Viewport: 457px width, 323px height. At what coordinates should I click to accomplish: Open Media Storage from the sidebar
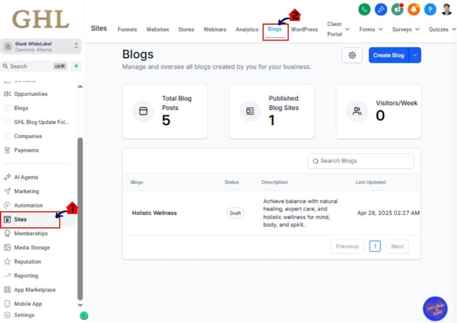(x=33, y=247)
